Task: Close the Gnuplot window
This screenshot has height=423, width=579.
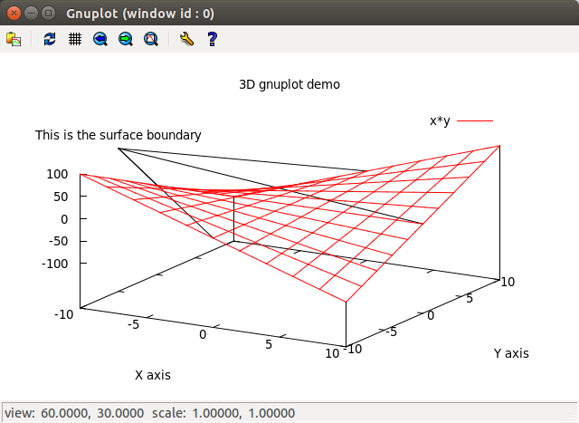Action: pos(13,14)
